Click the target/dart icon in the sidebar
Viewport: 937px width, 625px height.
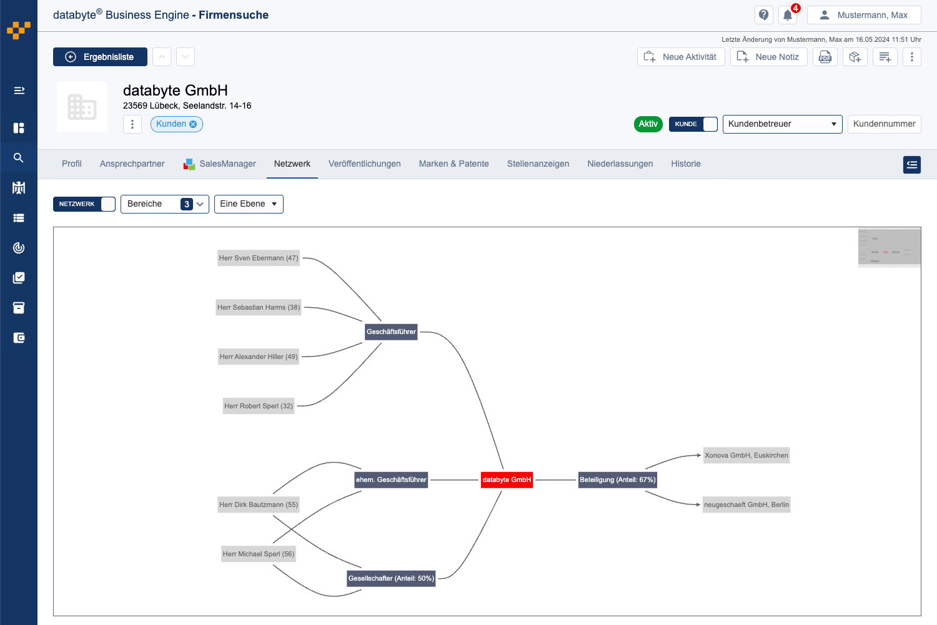[x=19, y=247]
